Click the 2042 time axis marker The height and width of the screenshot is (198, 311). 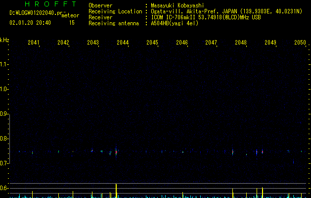pos(63,43)
